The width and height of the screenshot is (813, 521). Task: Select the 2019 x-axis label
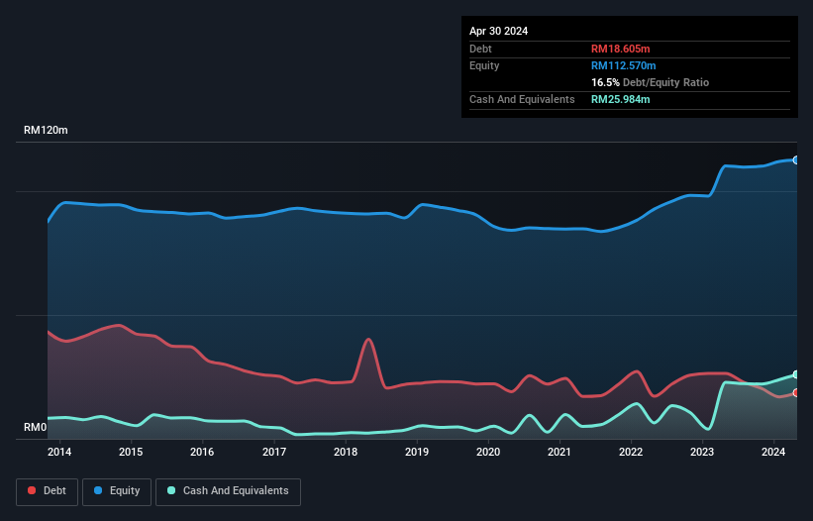[417, 452]
